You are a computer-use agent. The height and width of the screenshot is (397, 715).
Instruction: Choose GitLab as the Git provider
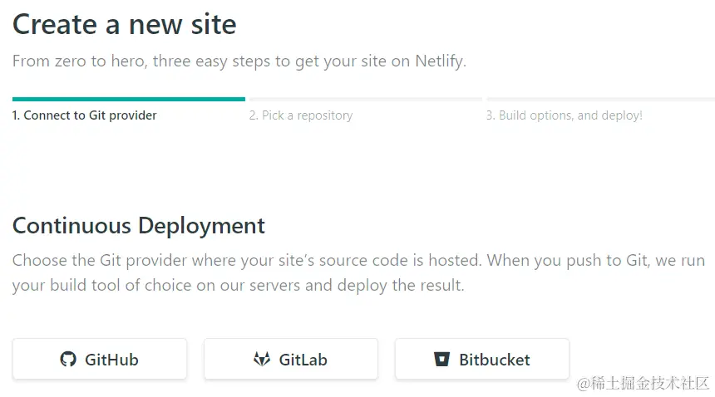[x=291, y=359]
